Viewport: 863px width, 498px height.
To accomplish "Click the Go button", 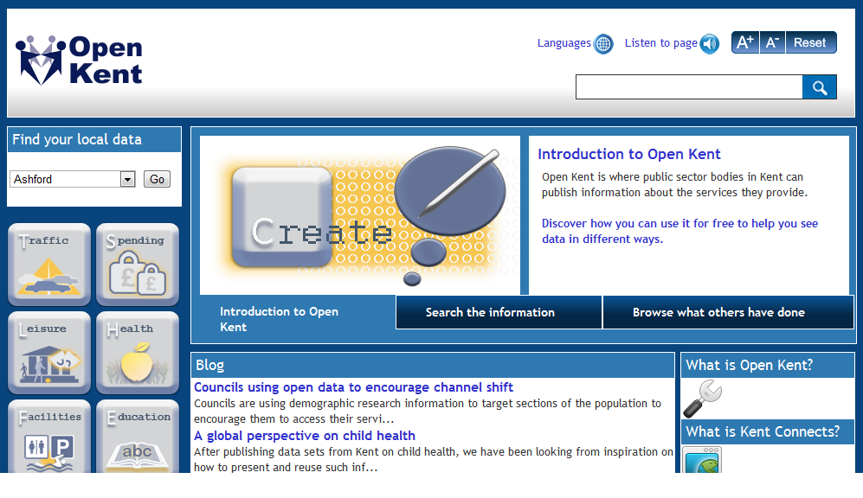I will coord(157,179).
